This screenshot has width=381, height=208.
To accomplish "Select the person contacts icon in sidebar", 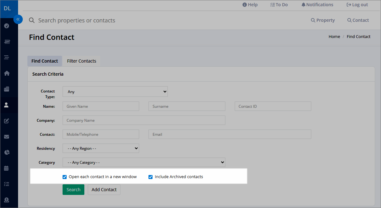I will pos(7,105).
